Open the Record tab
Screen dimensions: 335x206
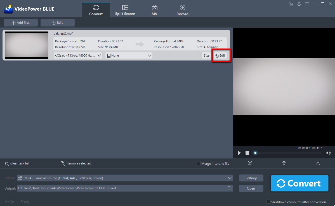(182, 10)
